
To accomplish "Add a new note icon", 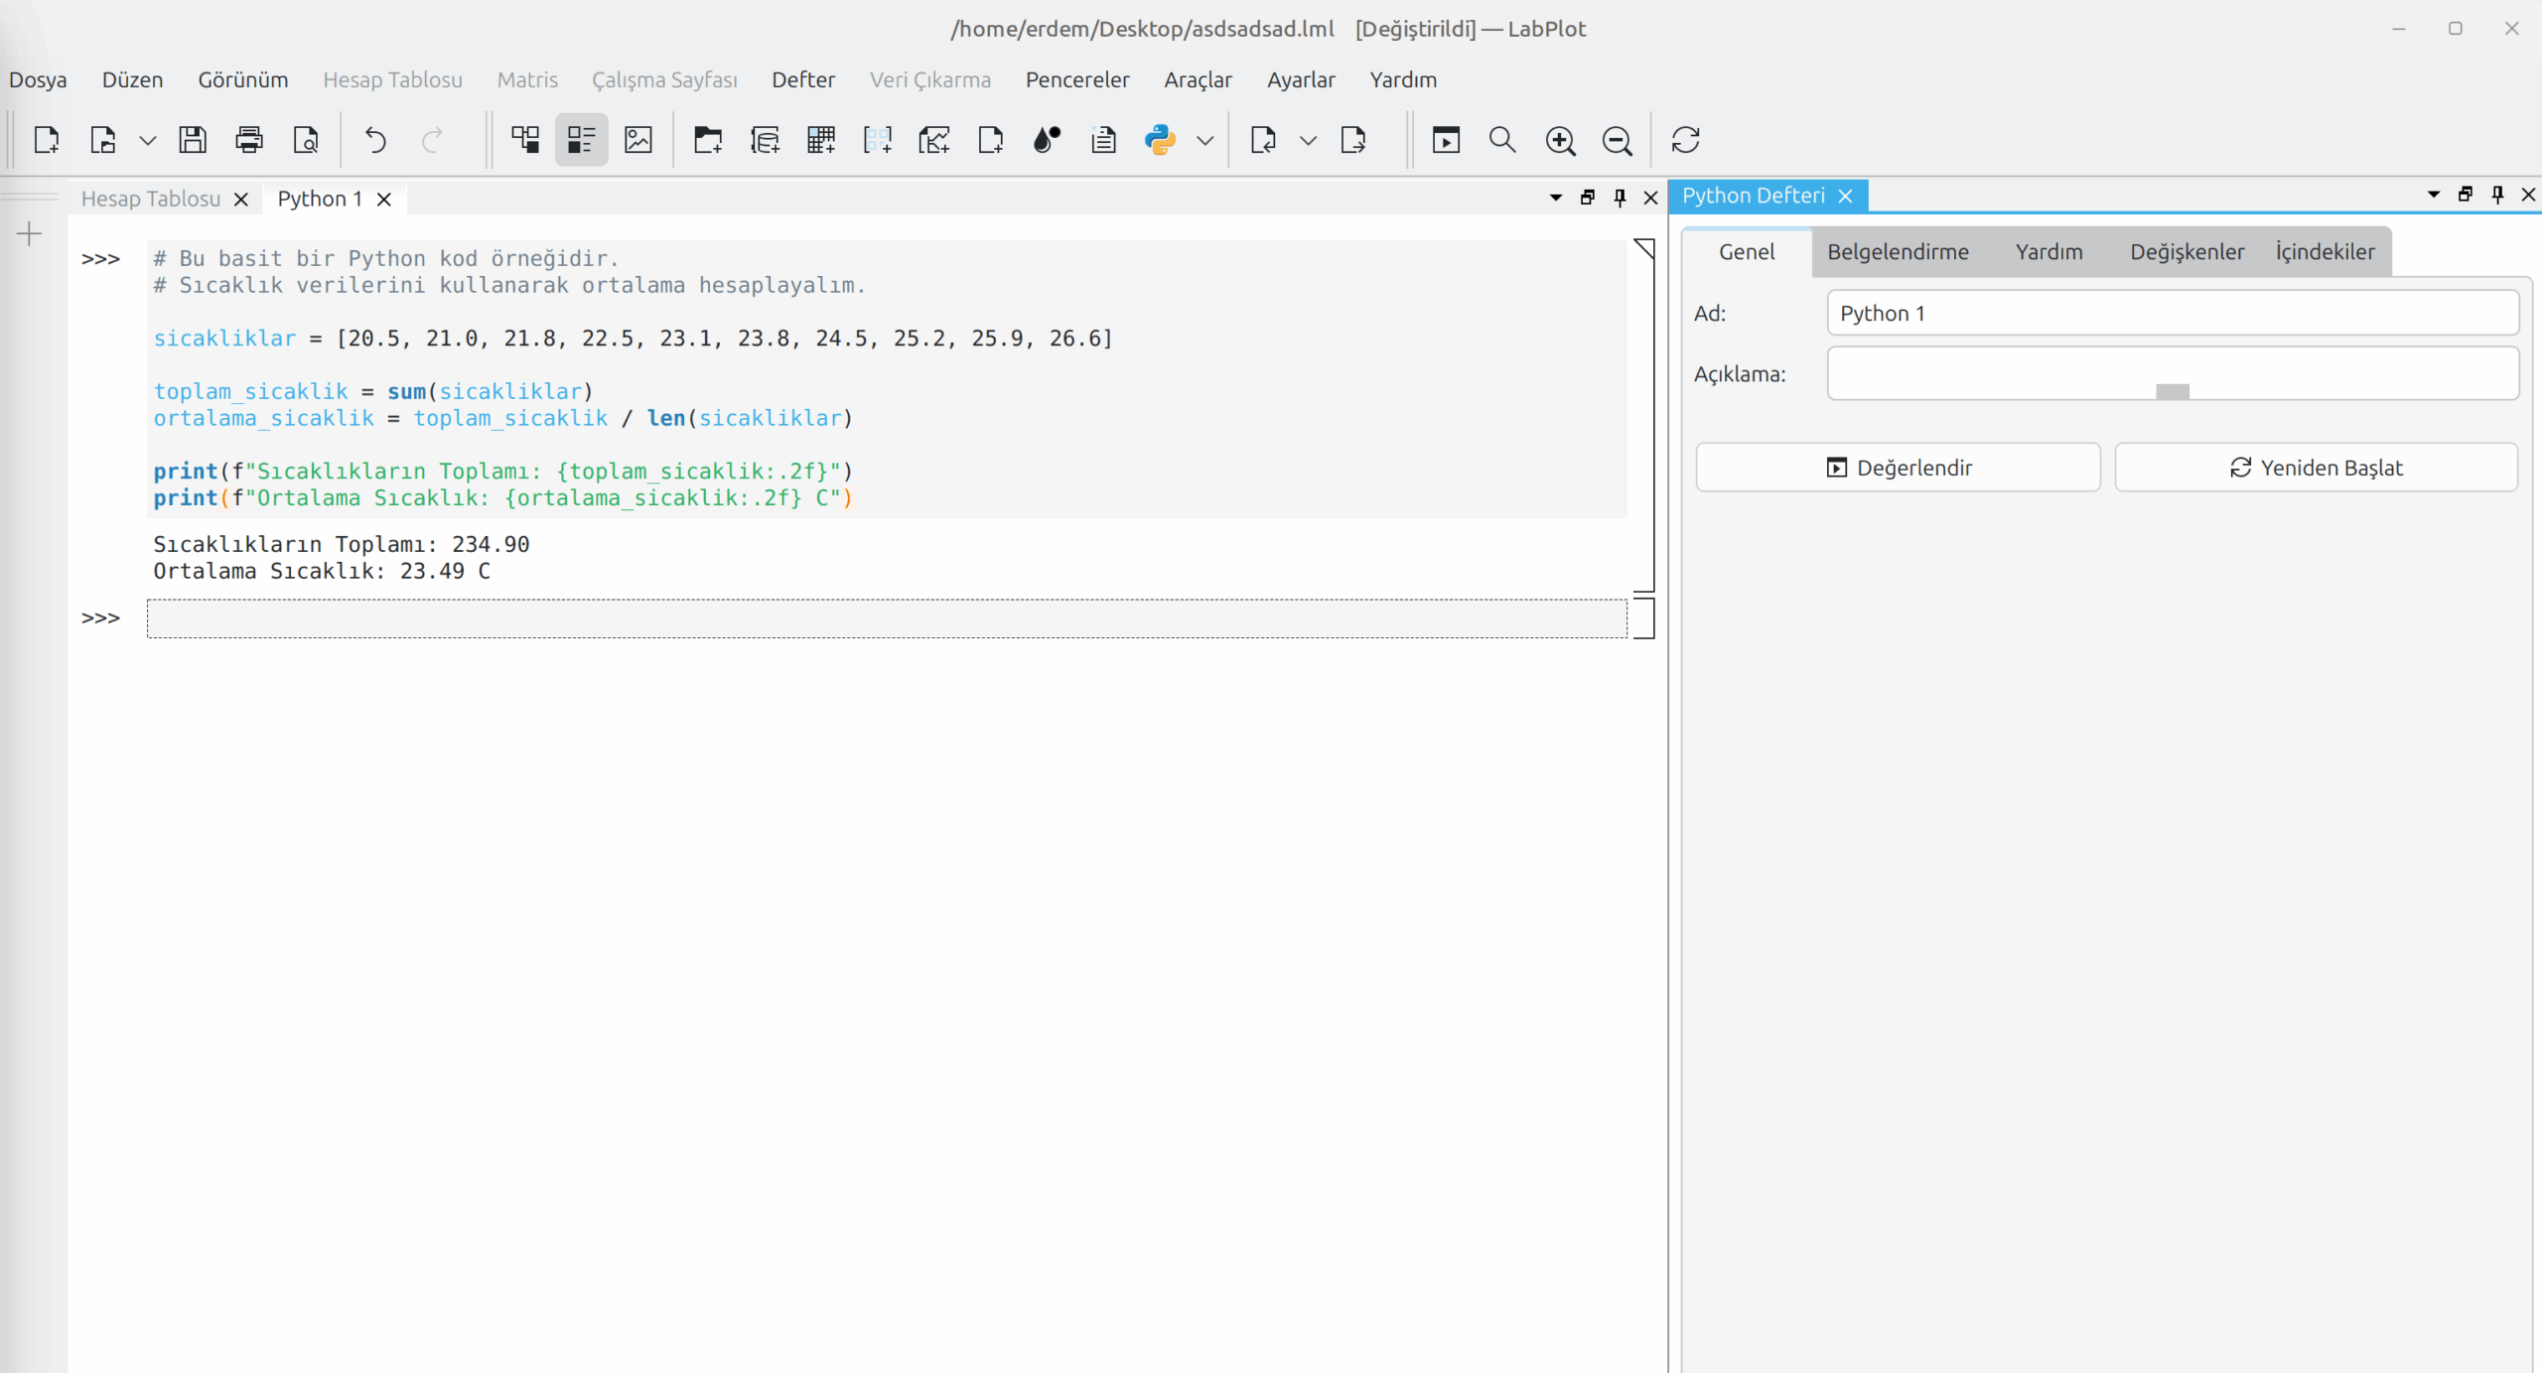I will (1103, 140).
